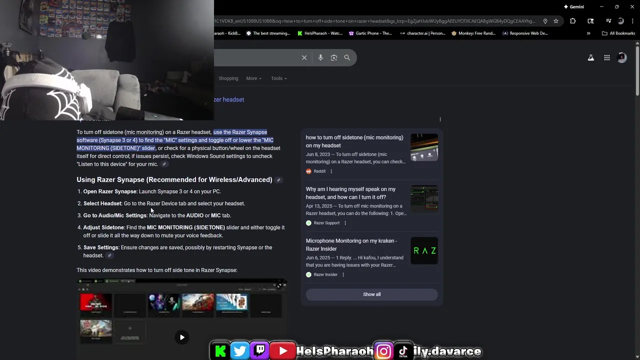
Task: Click the Razer Support result thumbnail
Action: pos(424,199)
